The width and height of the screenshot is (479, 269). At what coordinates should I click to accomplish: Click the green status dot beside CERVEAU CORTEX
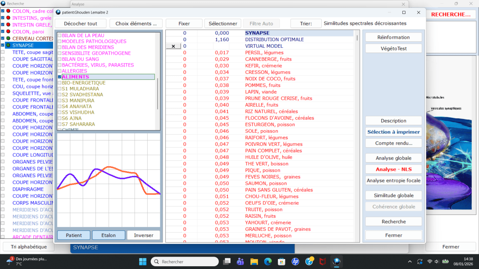click(x=8, y=38)
